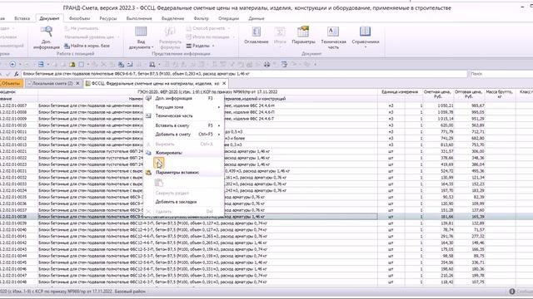Viewport: 533px width, 299px height.
Task: Select table row with code ending 01-0039
Action: [266, 223]
